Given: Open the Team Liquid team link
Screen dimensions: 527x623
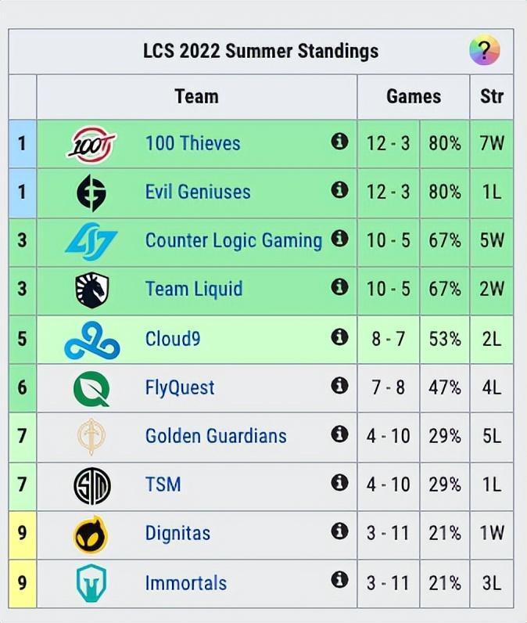Looking at the screenshot, I should point(194,289).
